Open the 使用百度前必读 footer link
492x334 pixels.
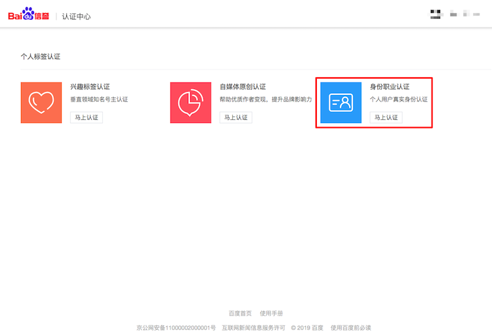[351, 327]
